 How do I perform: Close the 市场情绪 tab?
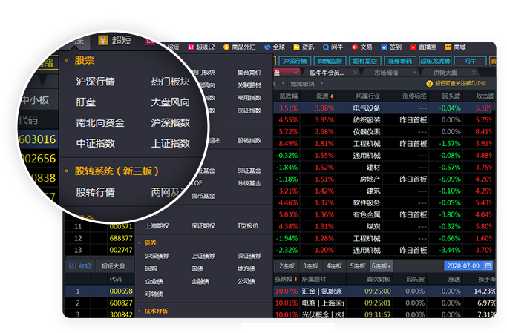click(414, 73)
